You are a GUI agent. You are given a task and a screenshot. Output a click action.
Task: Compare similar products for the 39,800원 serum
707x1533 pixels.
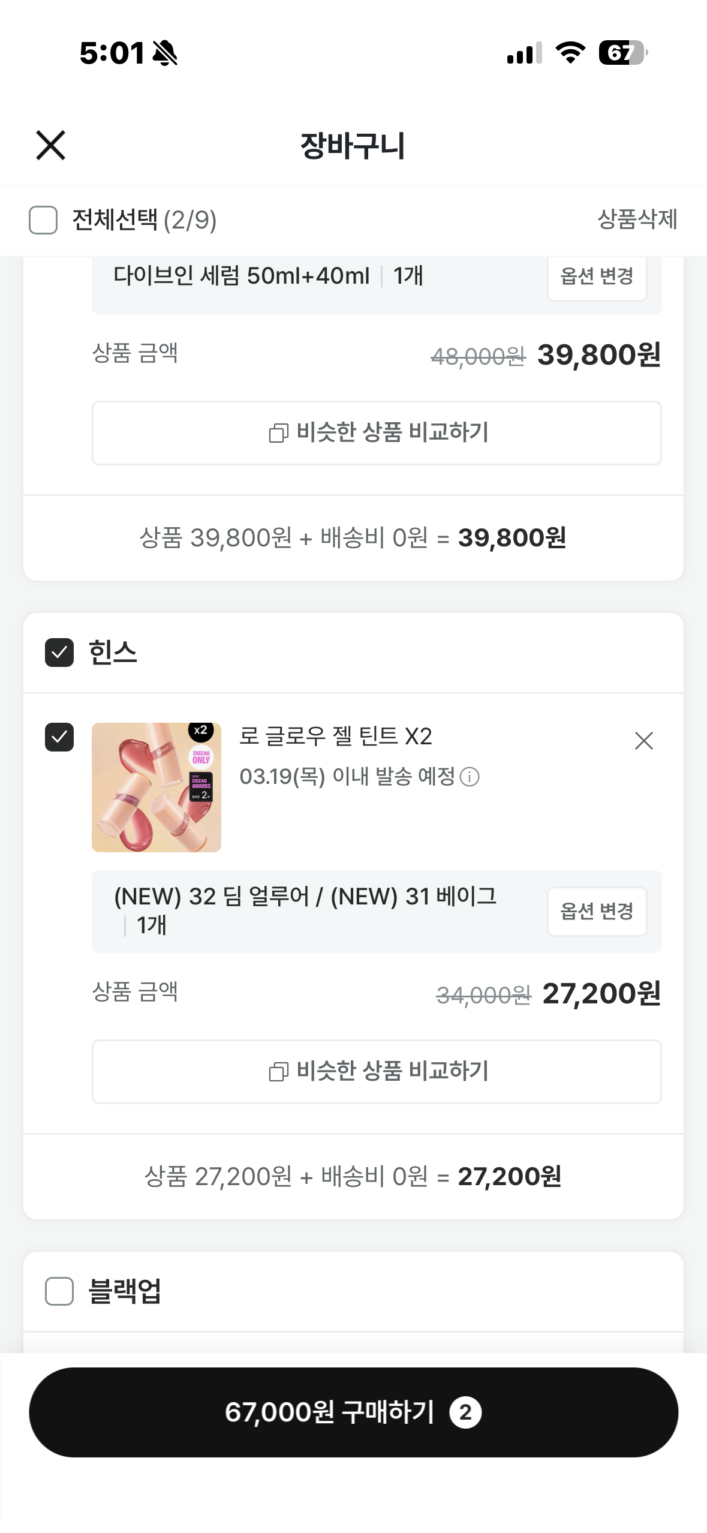[x=377, y=433]
